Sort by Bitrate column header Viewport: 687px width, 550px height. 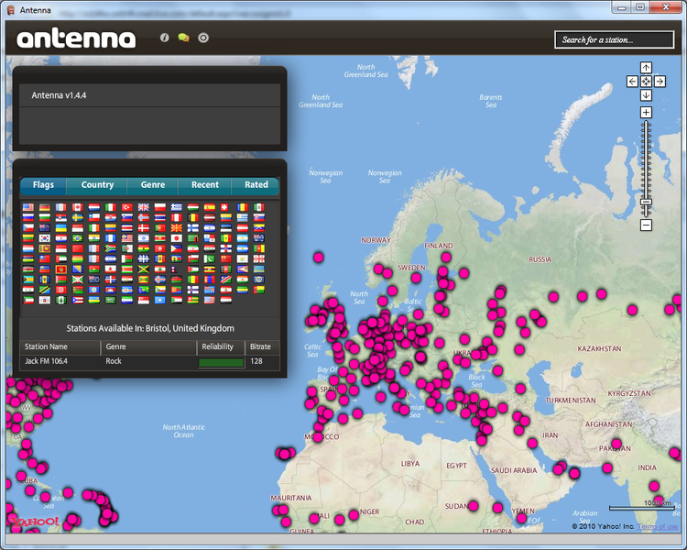[x=262, y=346]
